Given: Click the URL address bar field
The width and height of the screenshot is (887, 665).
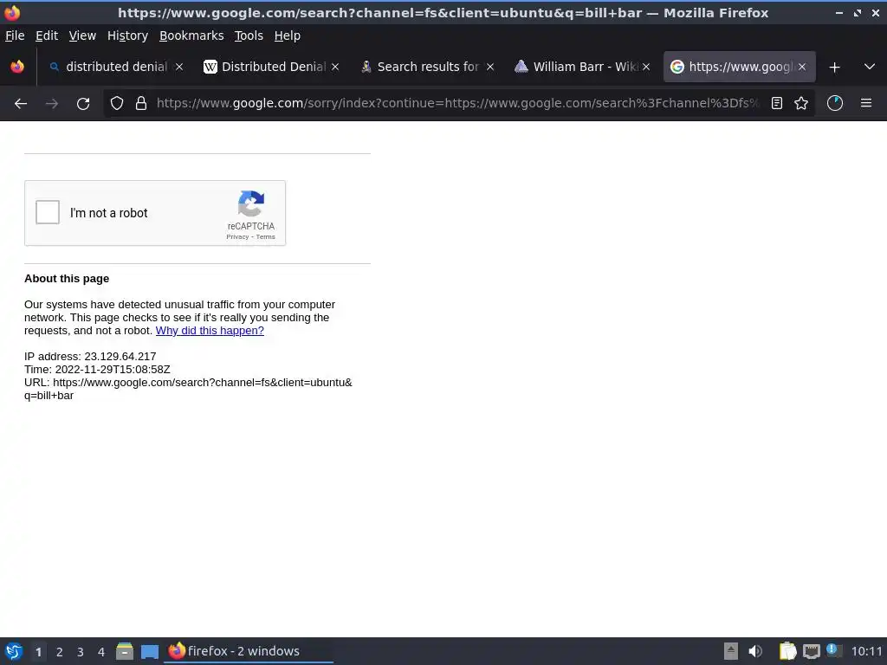Looking at the screenshot, I should pyautogui.click(x=458, y=104).
